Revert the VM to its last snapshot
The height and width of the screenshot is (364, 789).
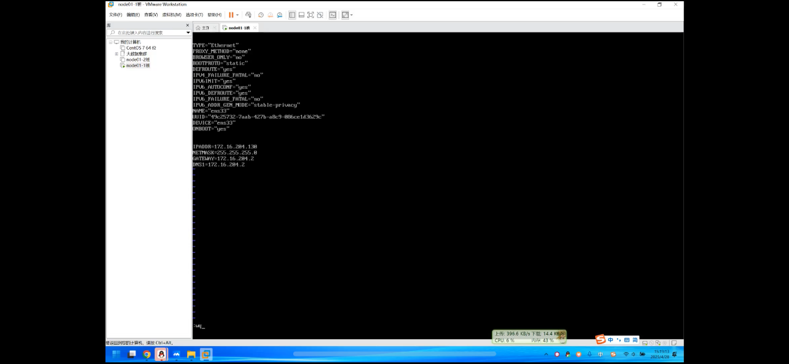pyautogui.click(x=271, y=15)
